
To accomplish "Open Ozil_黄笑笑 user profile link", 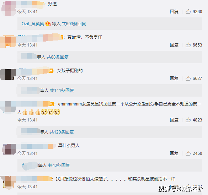I will tap(33, 24).
